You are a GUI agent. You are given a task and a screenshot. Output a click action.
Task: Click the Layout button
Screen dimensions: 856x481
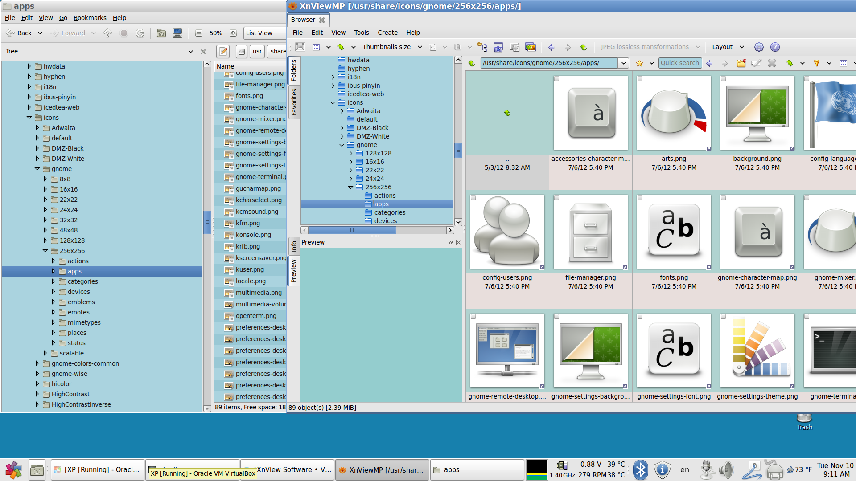click(x=722, y=47)
